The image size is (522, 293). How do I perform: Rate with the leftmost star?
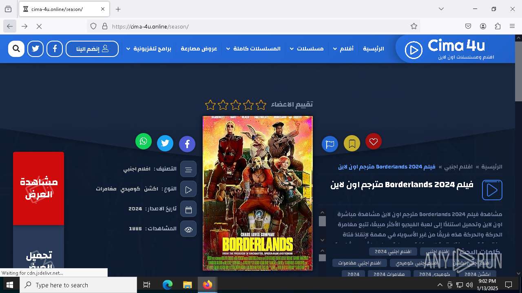pyautogui.click(x=210, y=105)
